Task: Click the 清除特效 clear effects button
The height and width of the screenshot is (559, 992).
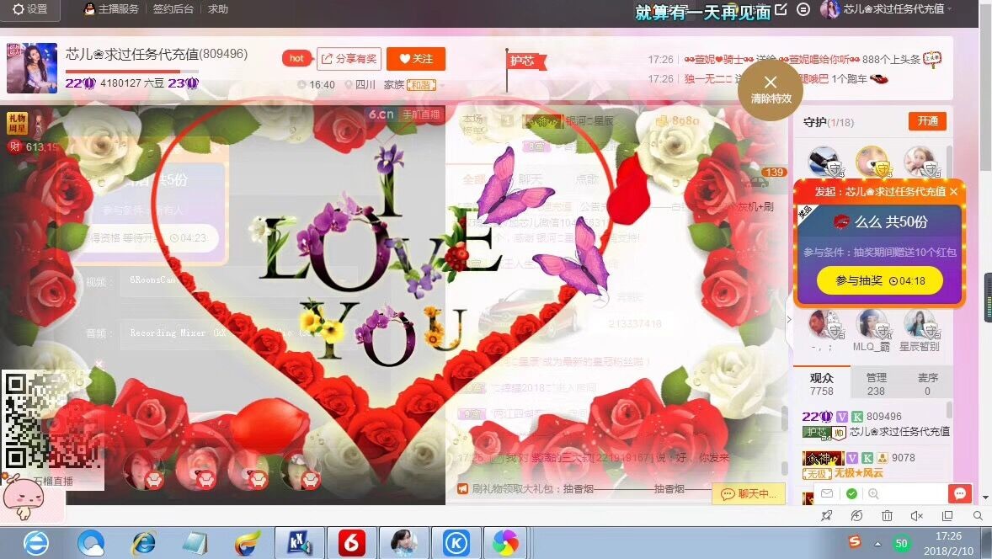Action: point(770,89)
